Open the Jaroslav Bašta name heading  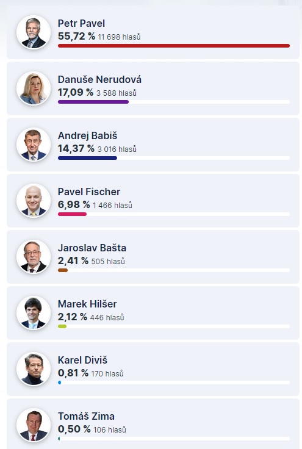pyautogui.click(x=92, y=248)
